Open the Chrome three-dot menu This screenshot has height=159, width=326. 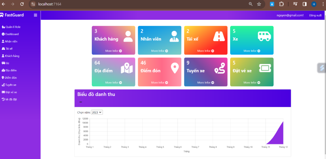point(323,4)
